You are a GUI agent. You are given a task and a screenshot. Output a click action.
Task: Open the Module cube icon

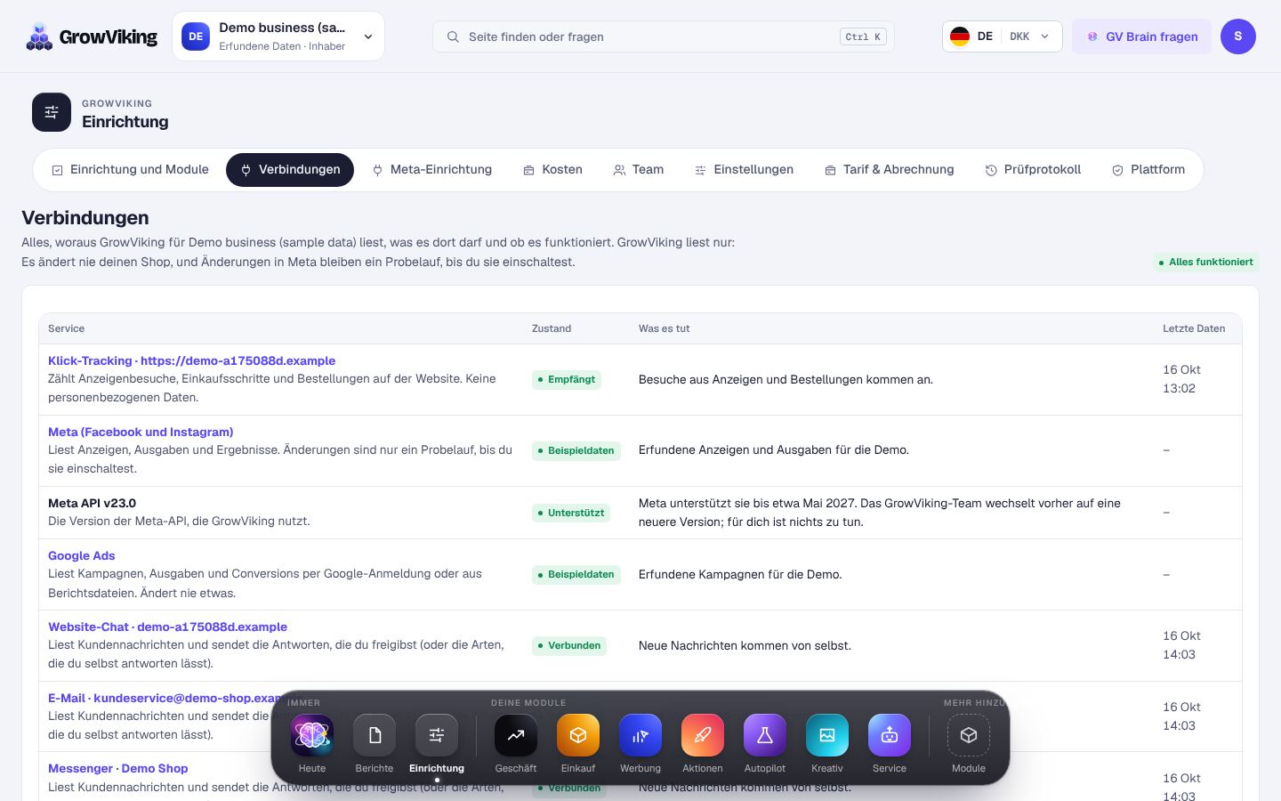pyautogui.click(x=969, y=735)
